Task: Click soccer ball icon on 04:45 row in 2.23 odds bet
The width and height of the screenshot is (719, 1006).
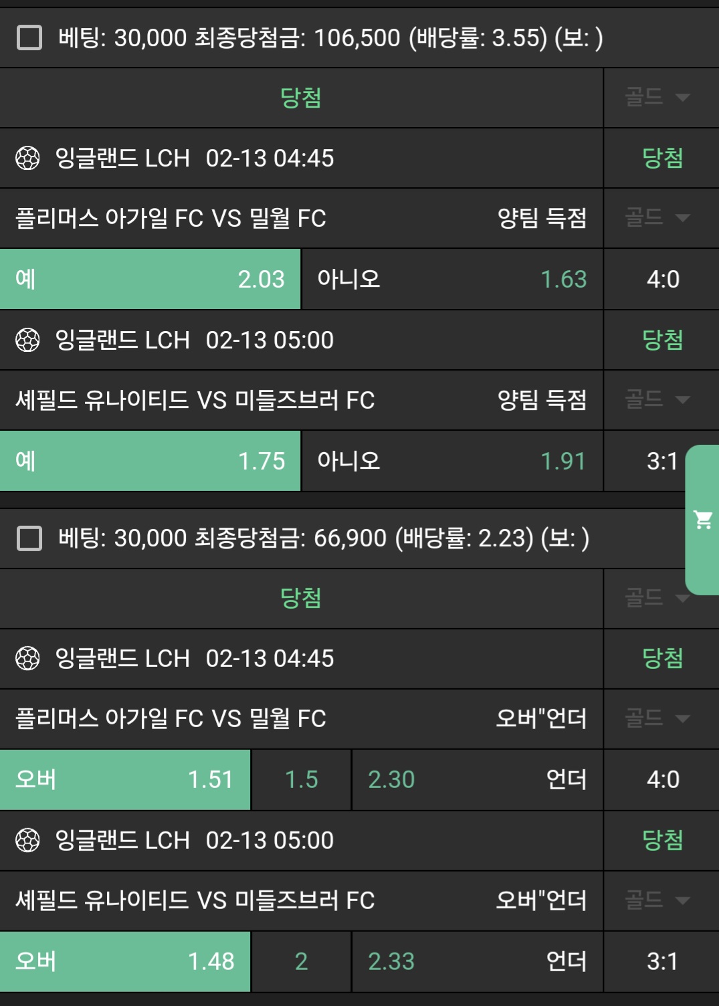Action: point(27,659)
